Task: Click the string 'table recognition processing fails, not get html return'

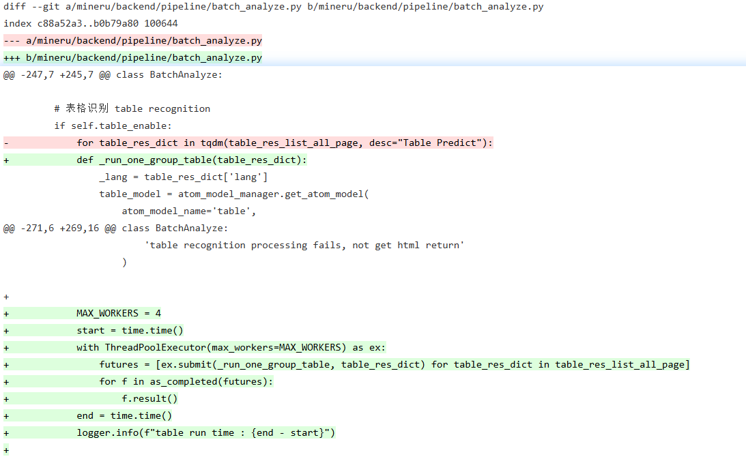Action: click(304, 246)
